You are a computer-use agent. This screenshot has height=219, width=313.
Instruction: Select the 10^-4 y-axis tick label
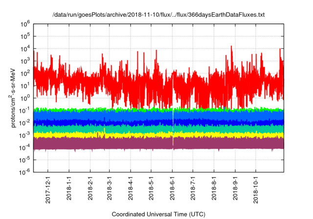pos(24,148)
